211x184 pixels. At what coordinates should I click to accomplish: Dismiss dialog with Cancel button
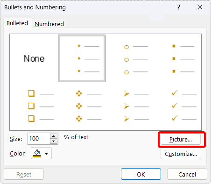coord(187,174)
